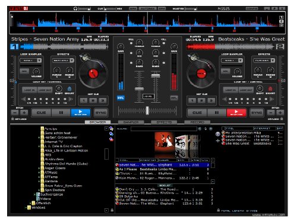Click the lock icon next to Total Length
Image resolution: width=297 pixels, height=222 pixels.
tap(218, 210)
